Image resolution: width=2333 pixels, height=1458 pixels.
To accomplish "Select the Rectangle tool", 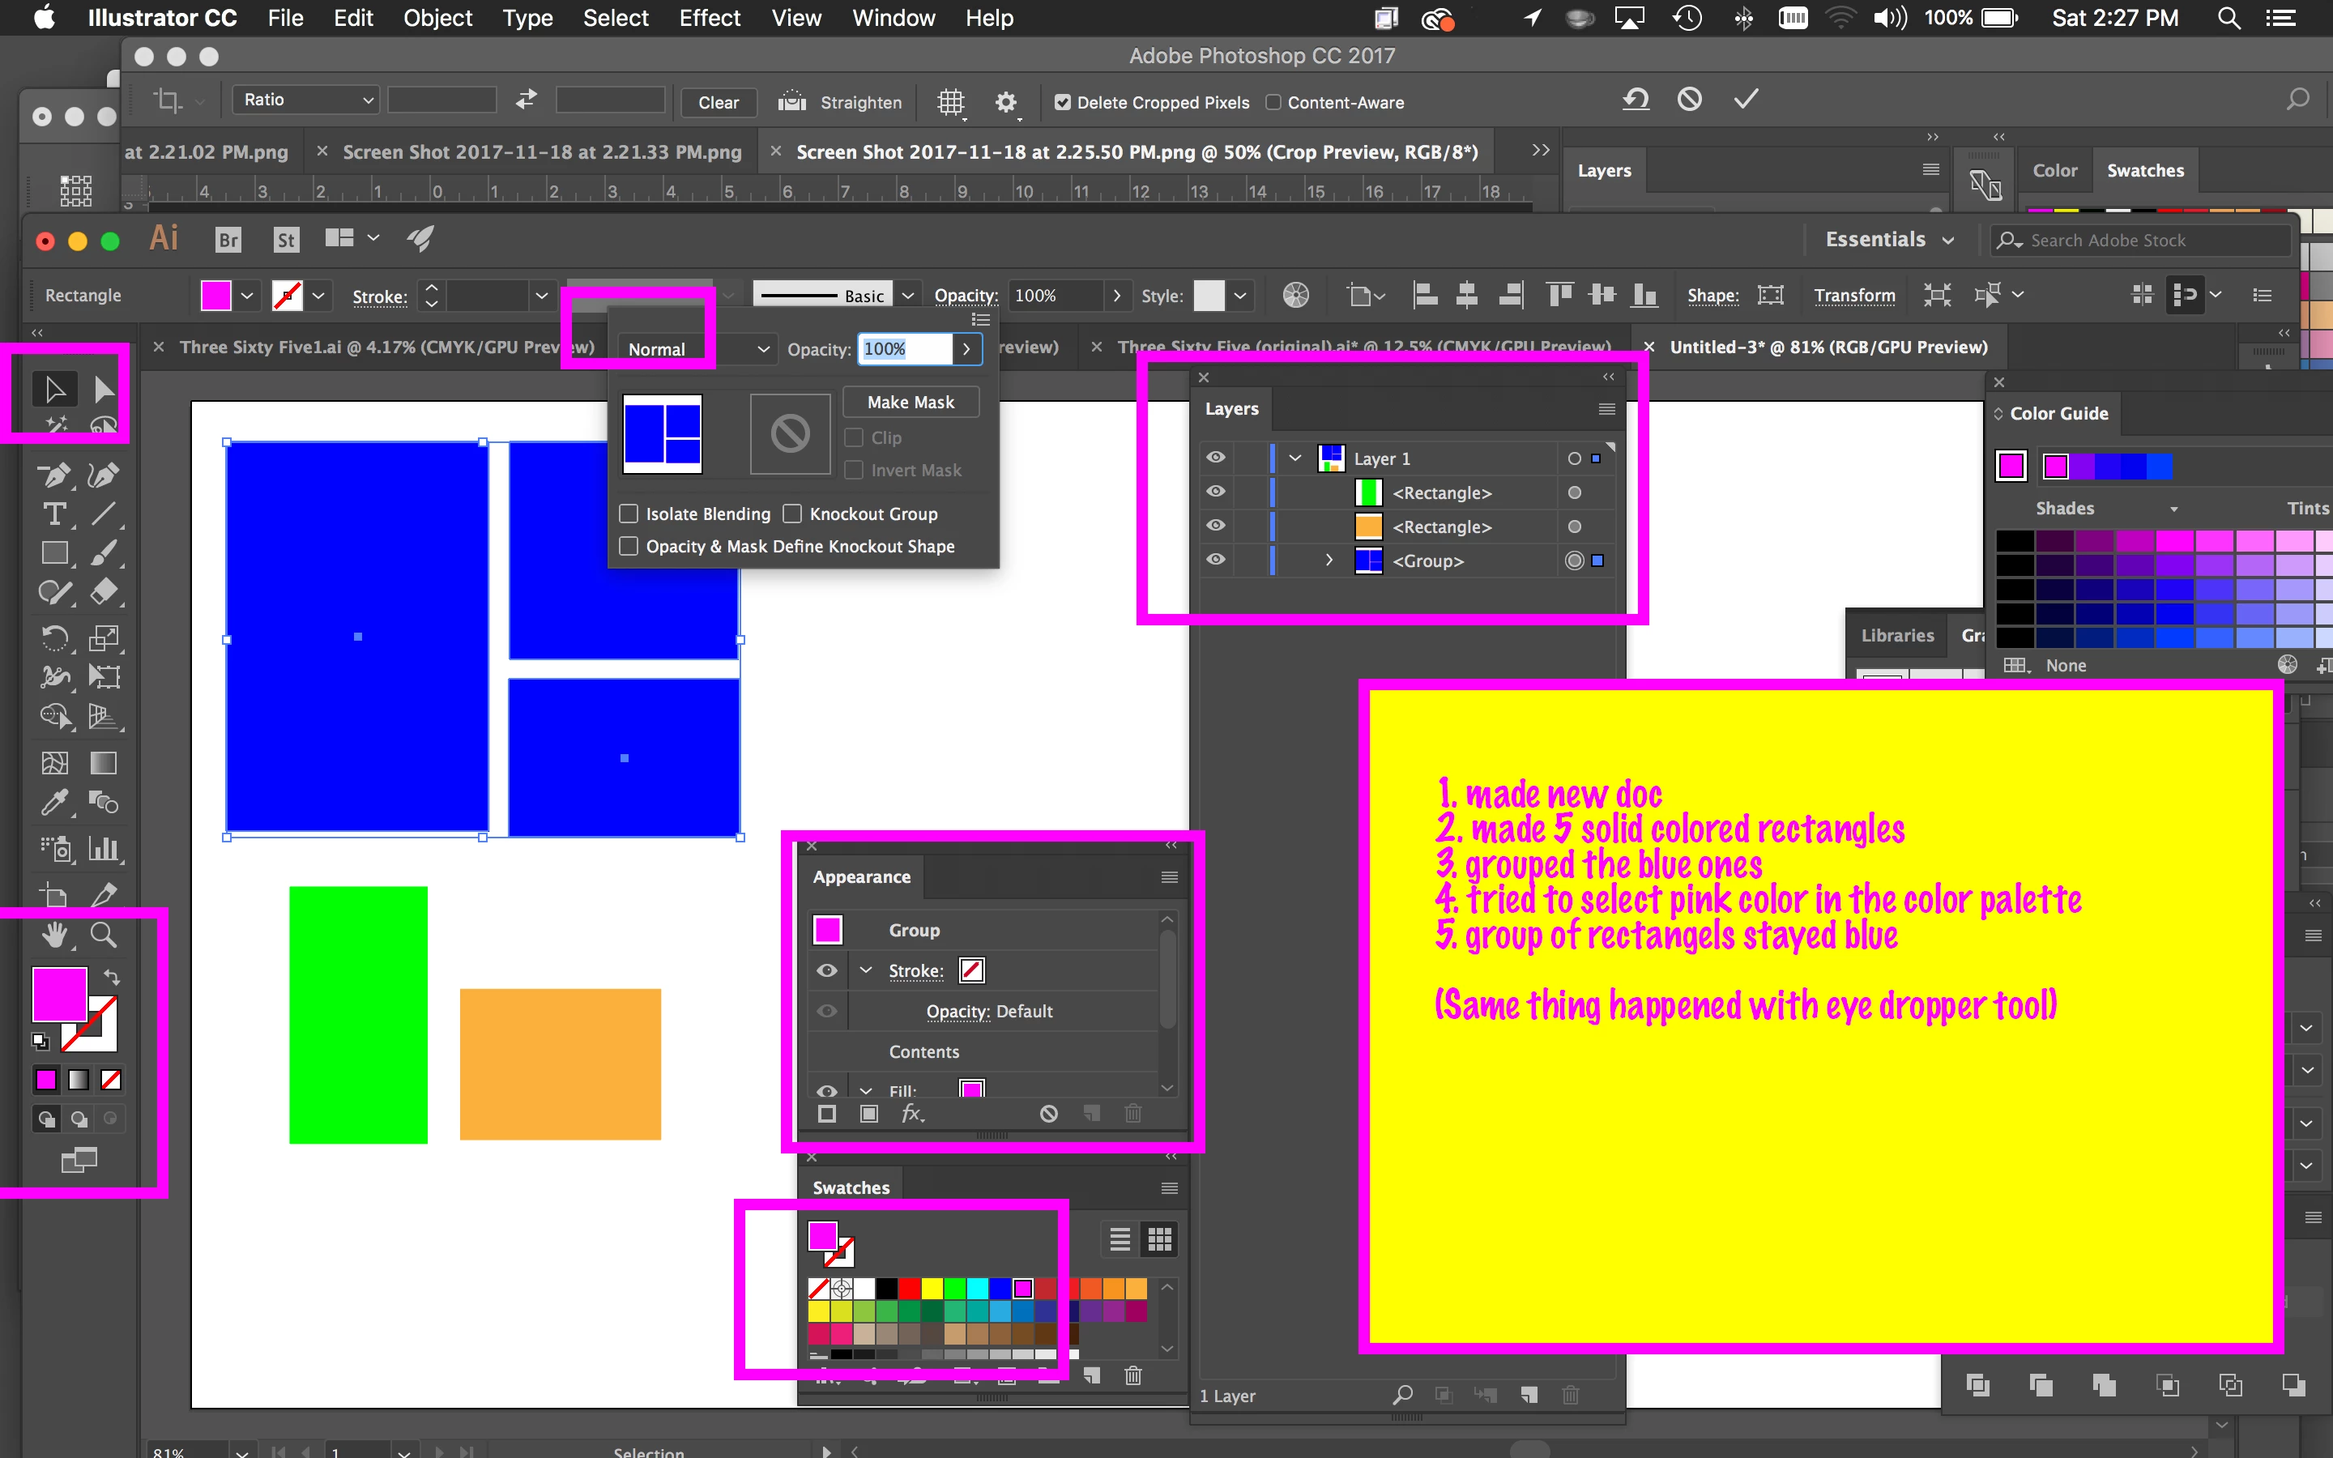I will (54, 553).
